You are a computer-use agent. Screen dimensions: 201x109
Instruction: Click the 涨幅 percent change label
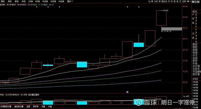coord(195,50)
